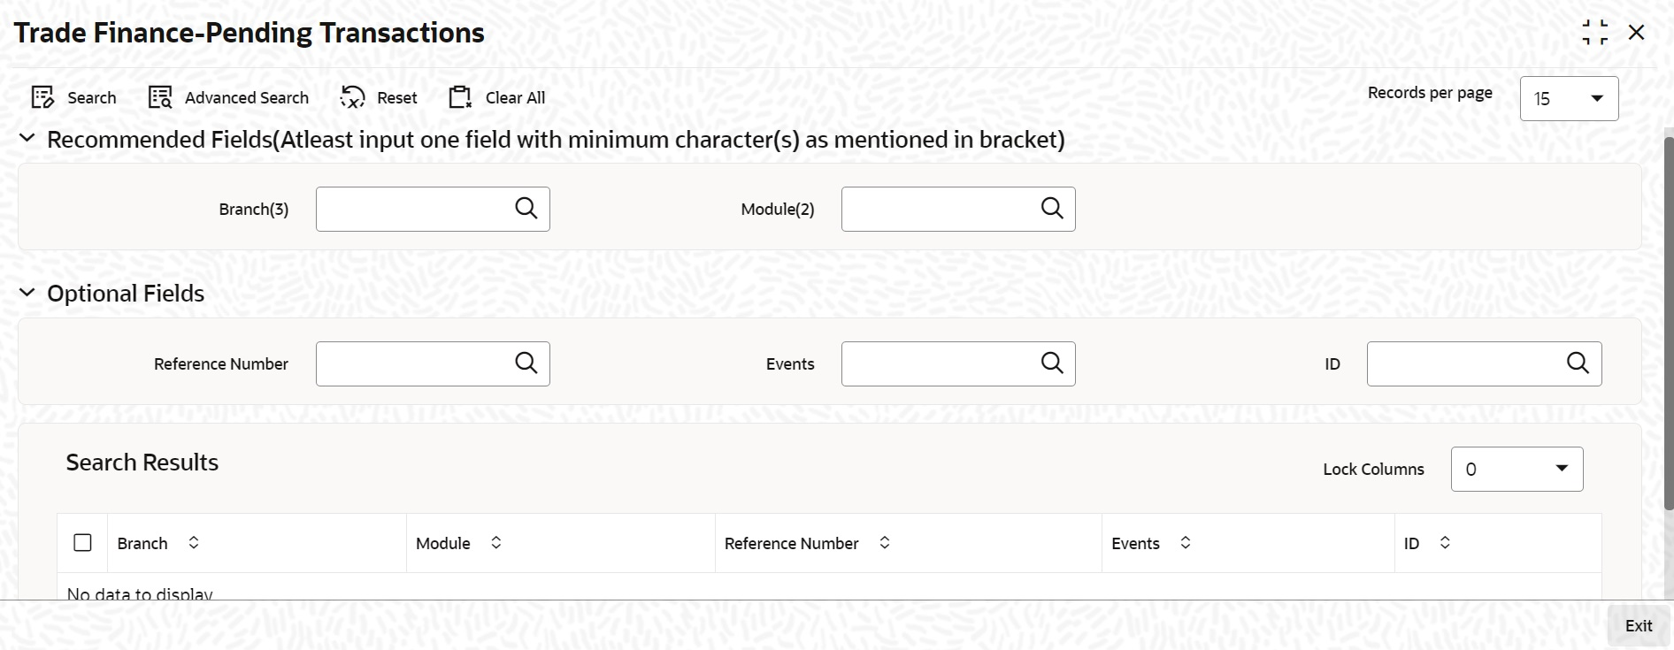Collapse the Optional Fields section
Screen dimensions: 1674x650
[x=27, y=293]
